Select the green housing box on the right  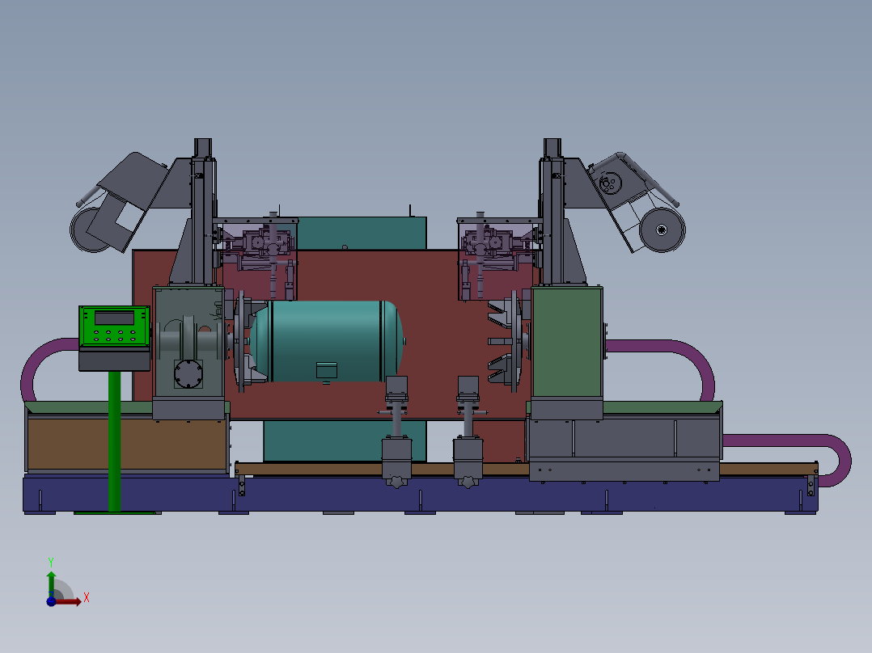click(567, 342)
